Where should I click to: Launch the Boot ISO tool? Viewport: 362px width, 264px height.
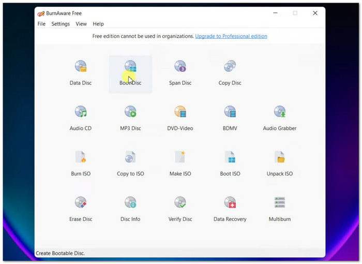pos(230,164)
